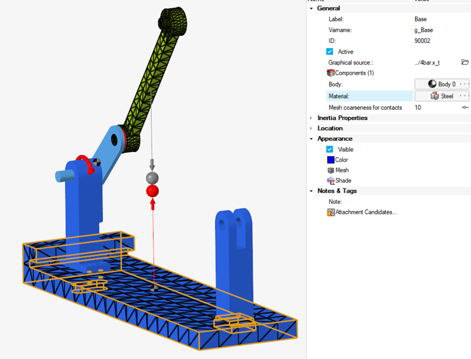Select the red sphere marker in viewport
The height and width of the screenshot is (359, 471).
tap(152, 191)
